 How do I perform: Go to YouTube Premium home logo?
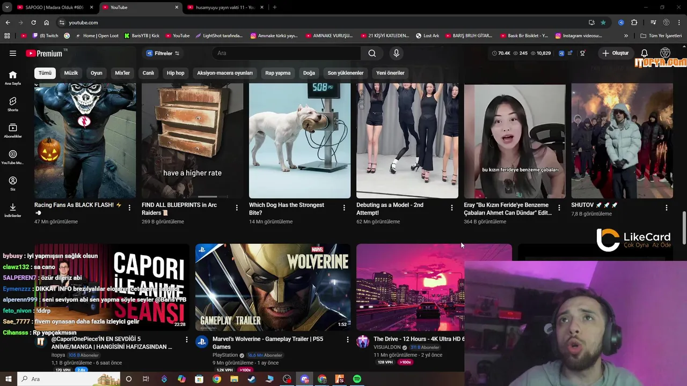[x=44, y=53]
